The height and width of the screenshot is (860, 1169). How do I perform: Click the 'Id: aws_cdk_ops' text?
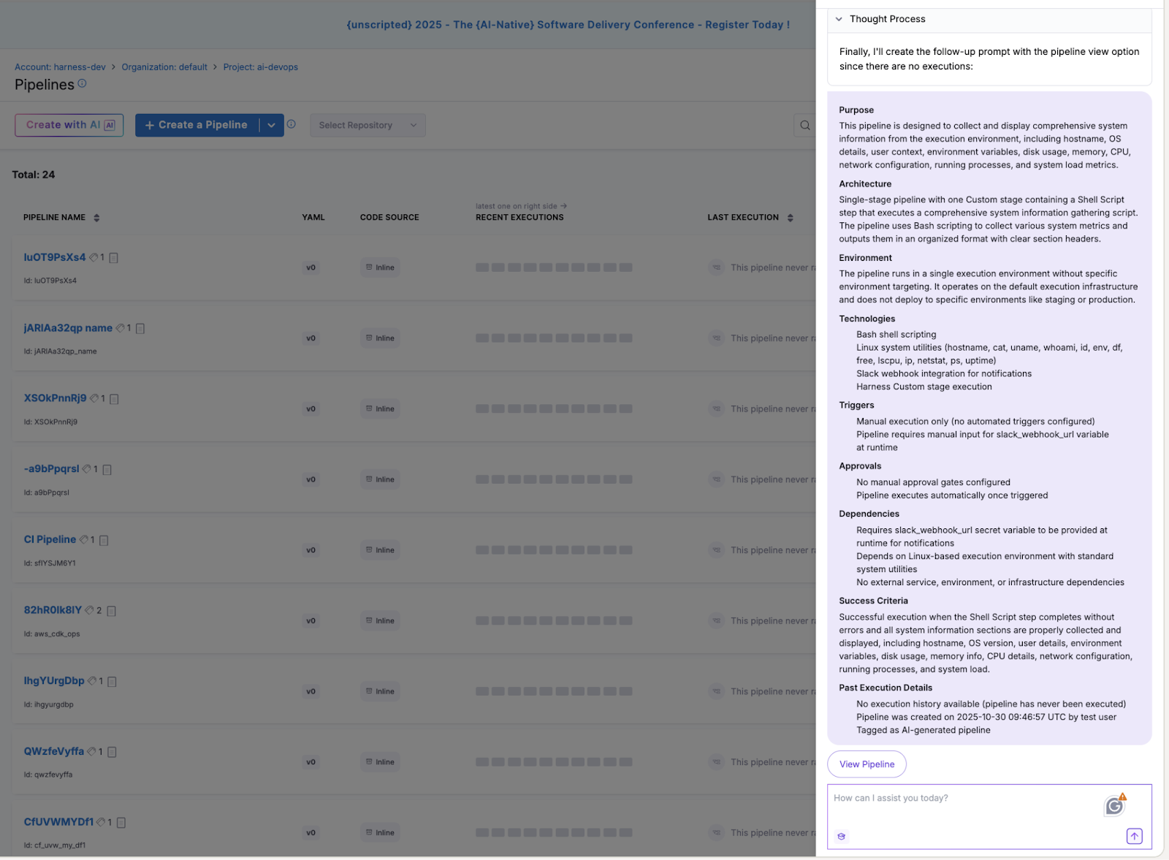tap(52, 634)
